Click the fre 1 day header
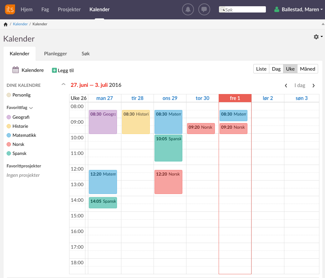 point(235,98)
